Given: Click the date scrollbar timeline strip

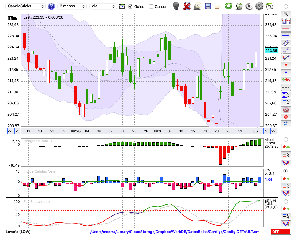Looking at the screenshot, I should [x=142, y=131].
